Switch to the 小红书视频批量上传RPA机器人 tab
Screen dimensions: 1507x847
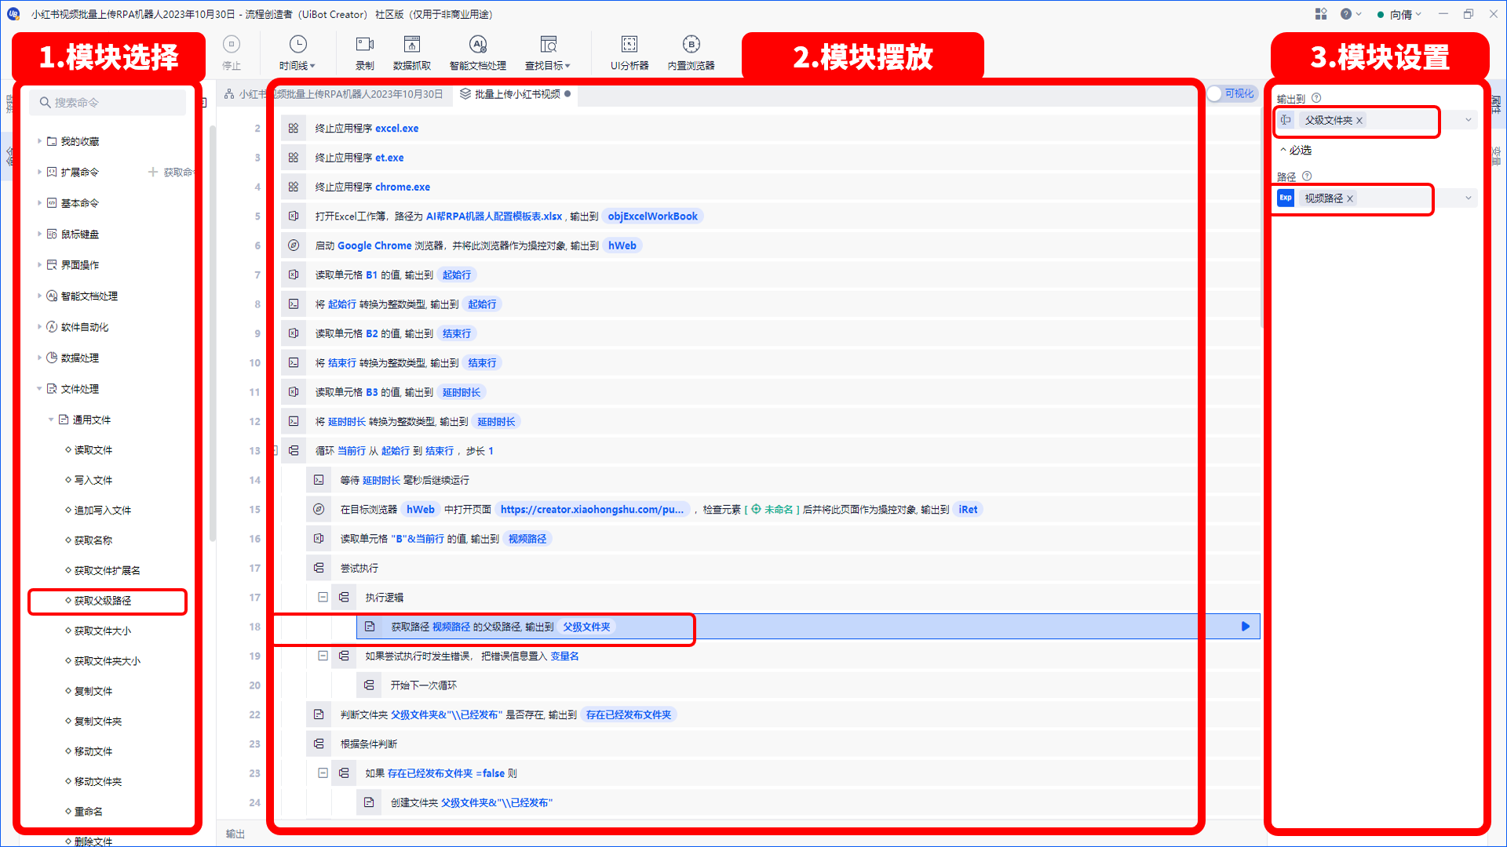pyautogui.click(x=334, y=94)
